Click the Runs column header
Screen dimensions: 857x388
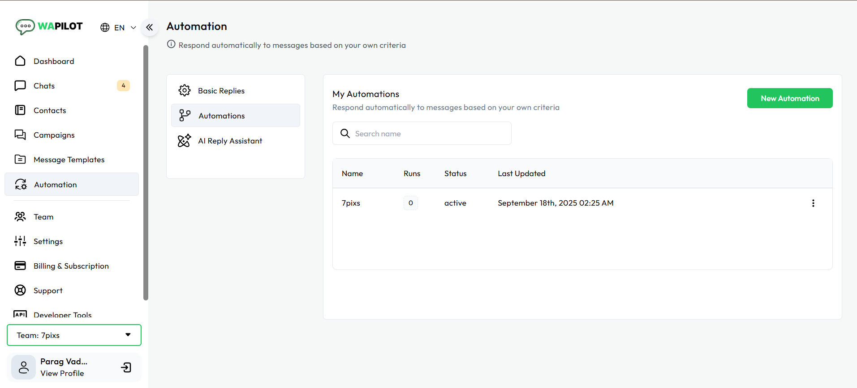click(x=412, y=173)
